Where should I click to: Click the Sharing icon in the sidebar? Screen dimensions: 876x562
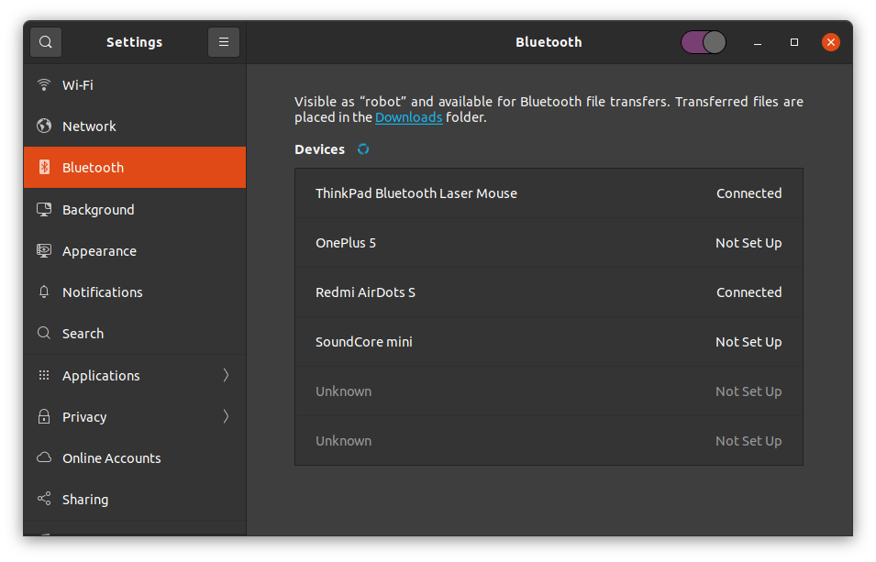click(x=44, y=499)
